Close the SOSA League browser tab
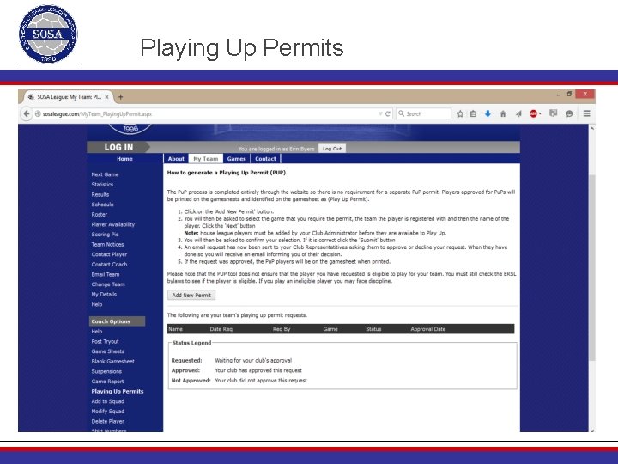This screenshot has height=464, width=618. (106, 96)
